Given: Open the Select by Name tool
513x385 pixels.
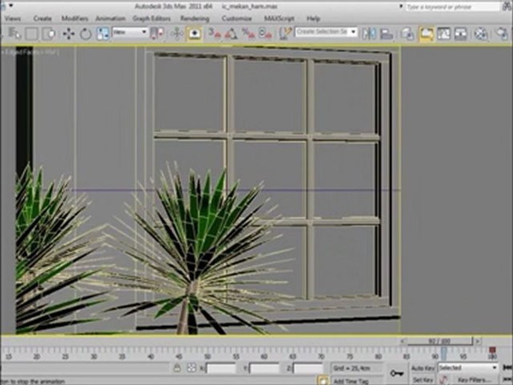Looking at the screenshot, I should 14,33.
